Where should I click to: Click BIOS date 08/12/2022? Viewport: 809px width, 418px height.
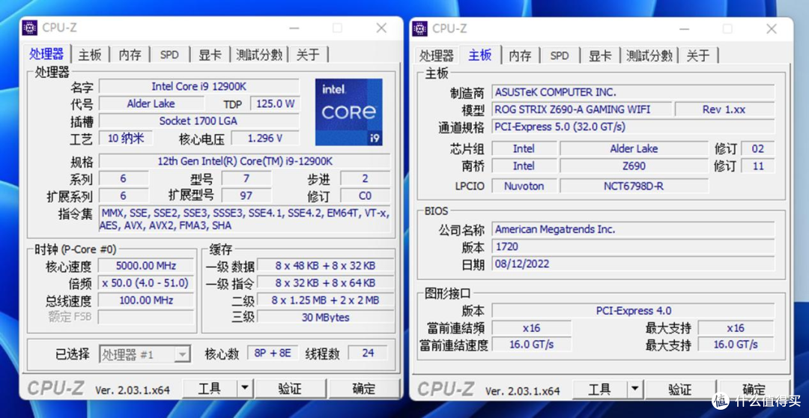coord(633,264)
